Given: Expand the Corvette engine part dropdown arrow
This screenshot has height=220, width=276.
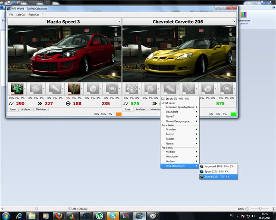Looking at the screenshot, I should click(140, 89).
